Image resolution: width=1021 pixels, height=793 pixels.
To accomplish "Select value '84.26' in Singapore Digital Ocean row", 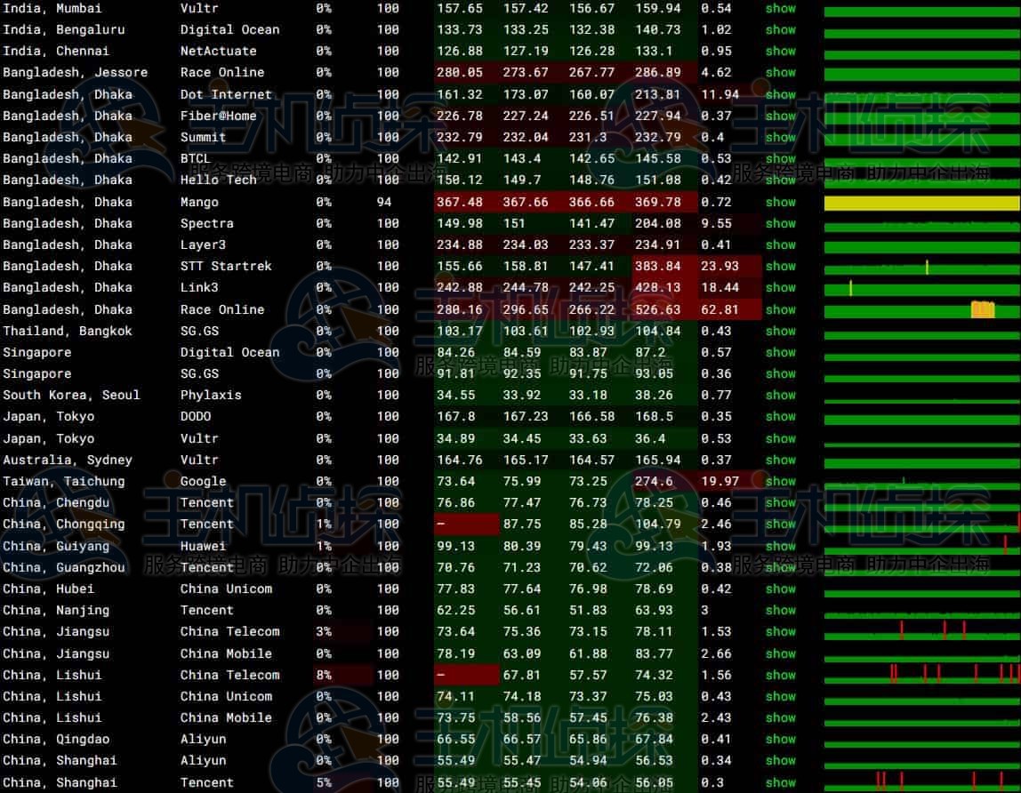I will point(455,353).
